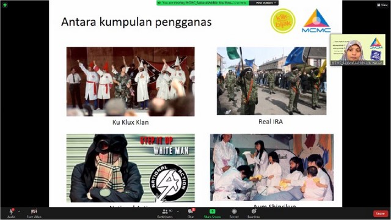Open the Participants panel
This screenshot has height=220, width=391.
point(165,213)
